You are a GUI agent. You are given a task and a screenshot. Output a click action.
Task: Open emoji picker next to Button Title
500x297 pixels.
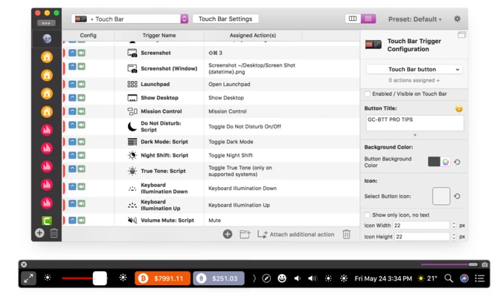tap(458, 108)
